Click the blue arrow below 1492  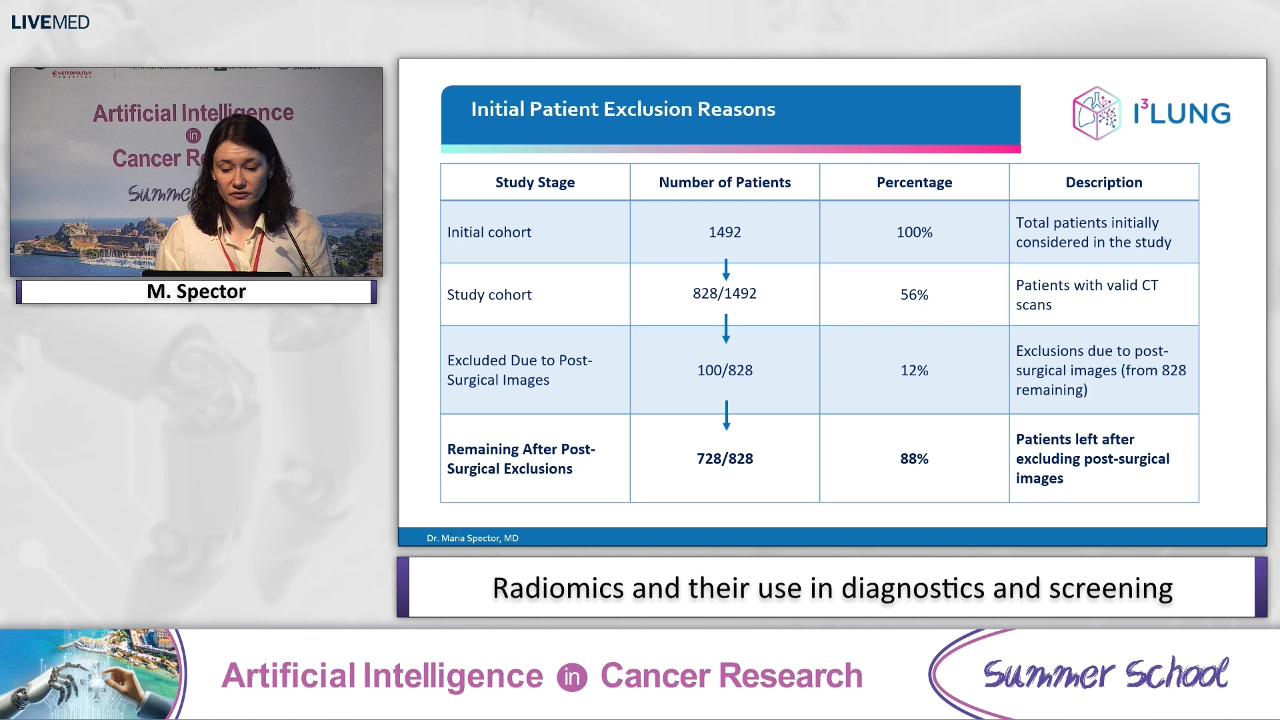[726, 271]
